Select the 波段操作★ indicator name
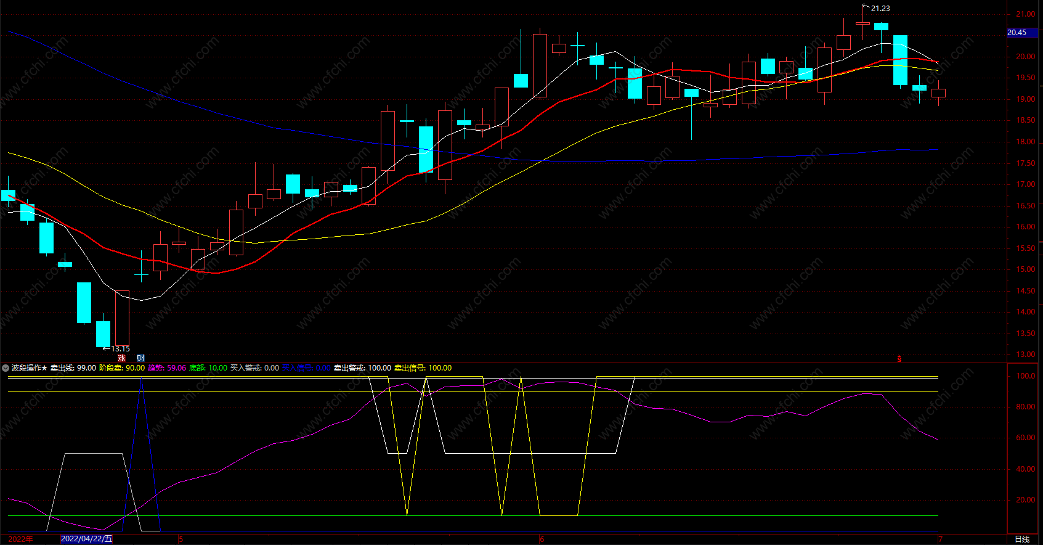 (29, 368)
